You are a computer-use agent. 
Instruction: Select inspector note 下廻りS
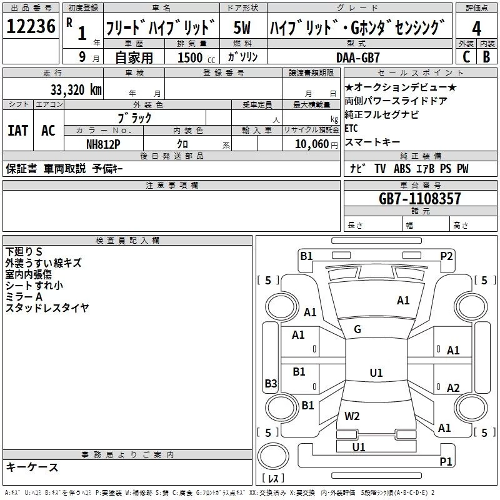(x=24, y=252)
